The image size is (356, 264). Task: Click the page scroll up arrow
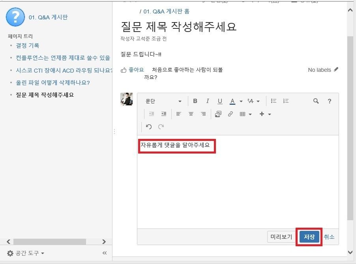click(x=350, y=10)
